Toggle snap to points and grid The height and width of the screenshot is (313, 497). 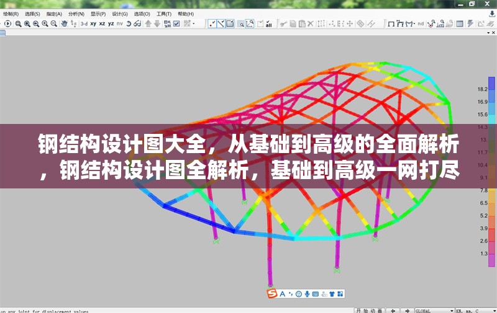tap(212, 24)
